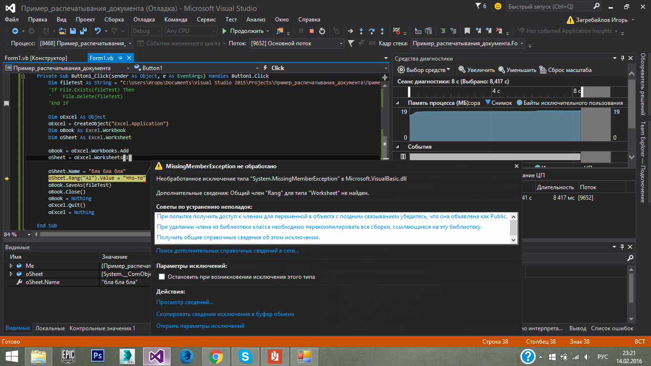
Task: Toggle pin on Form1.vb tab
Action: (x=121, y=58)
